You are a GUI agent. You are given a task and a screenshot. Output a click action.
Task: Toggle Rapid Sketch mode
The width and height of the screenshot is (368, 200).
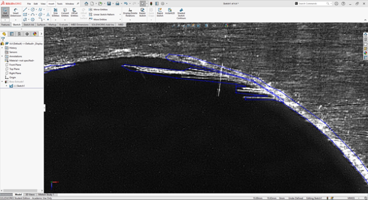coord(160,12)
